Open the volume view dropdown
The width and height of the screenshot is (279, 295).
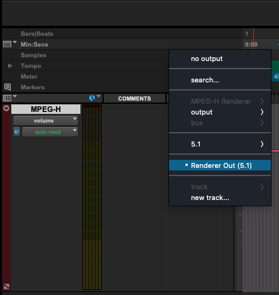click(45, 121)
